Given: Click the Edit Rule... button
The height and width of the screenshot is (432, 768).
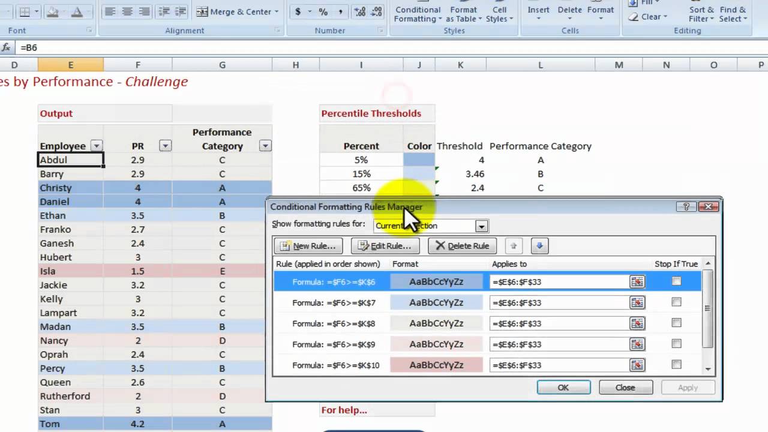Looking at the screenshot, I should [x=385, y=245].
